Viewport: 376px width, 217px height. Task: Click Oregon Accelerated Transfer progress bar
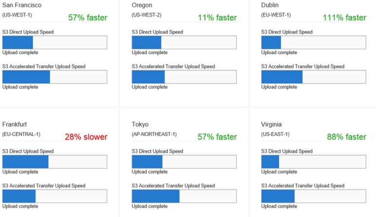(184, 77)
